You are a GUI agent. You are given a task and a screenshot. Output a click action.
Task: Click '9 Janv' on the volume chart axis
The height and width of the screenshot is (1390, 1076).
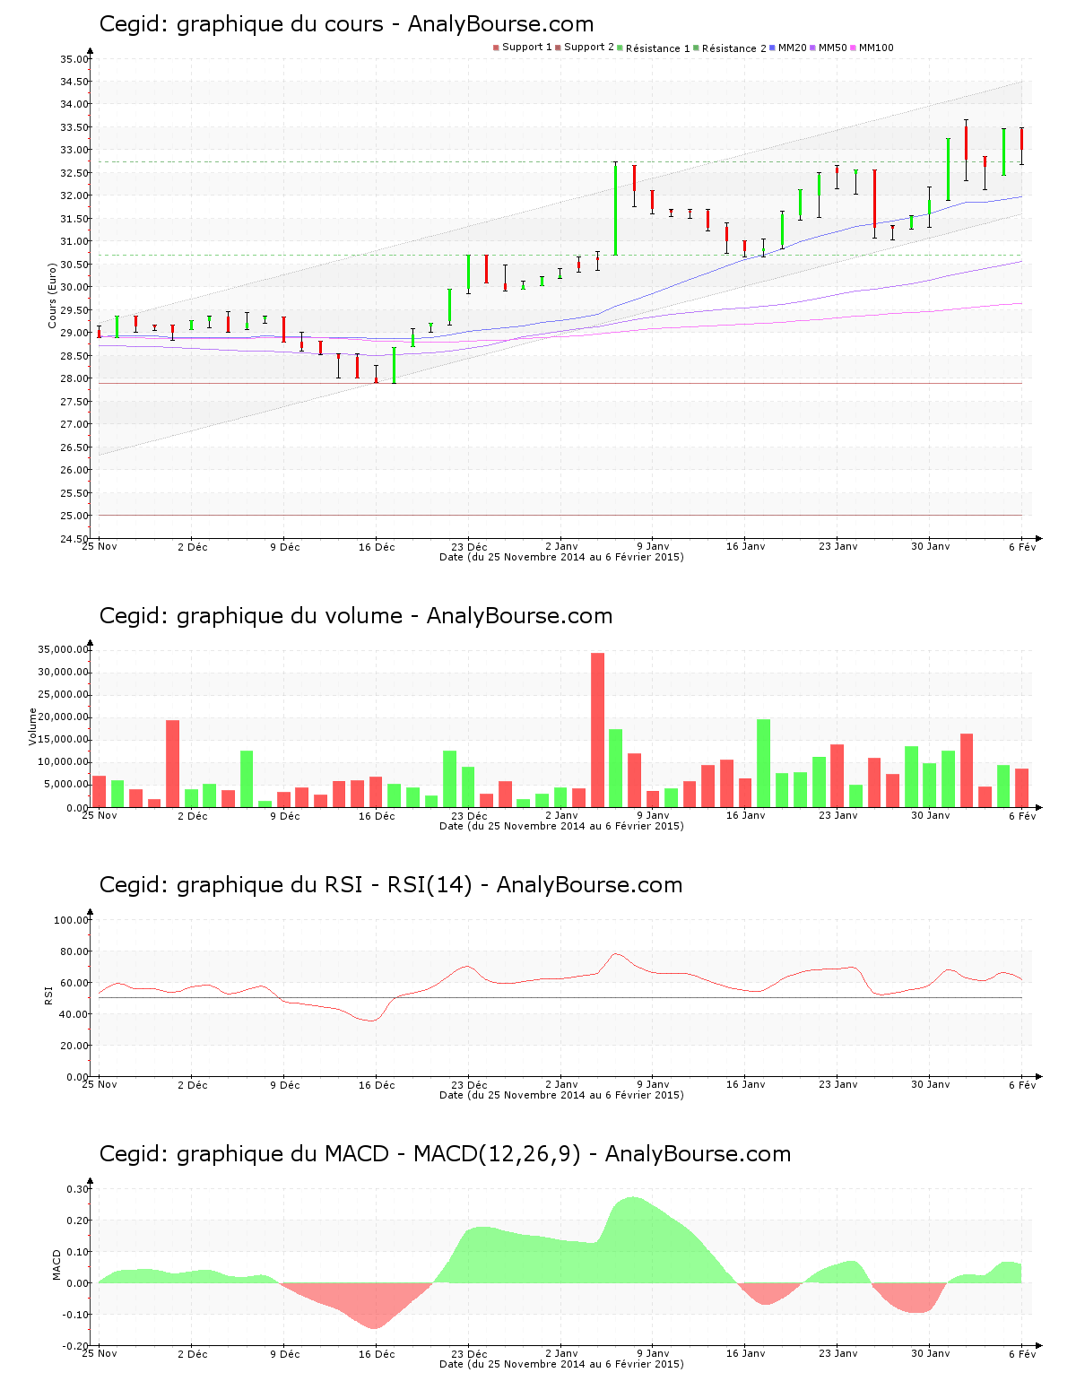(x=653, y=815)
